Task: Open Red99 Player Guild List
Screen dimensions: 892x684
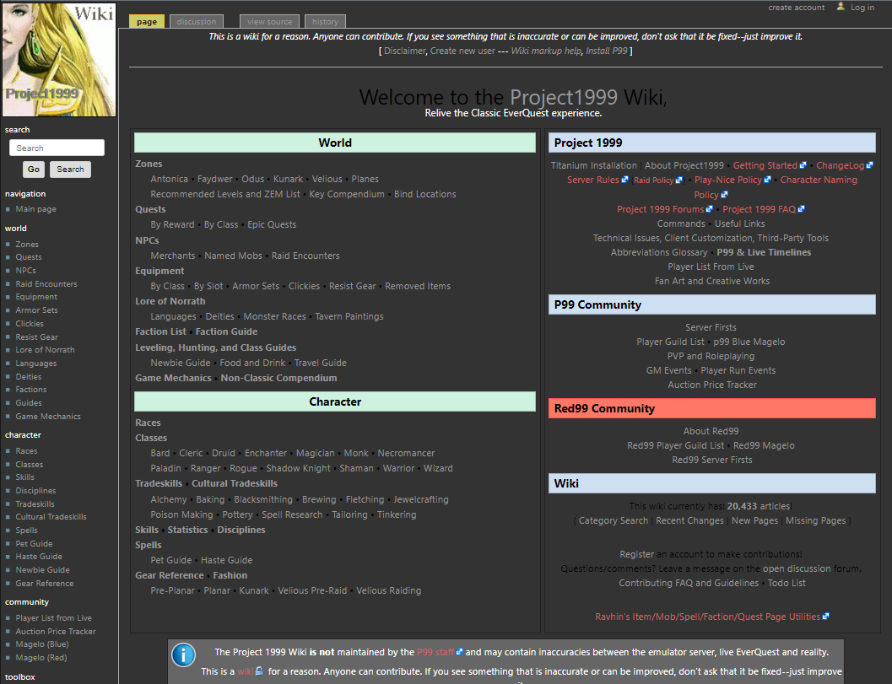Action: tap(675, 445)
